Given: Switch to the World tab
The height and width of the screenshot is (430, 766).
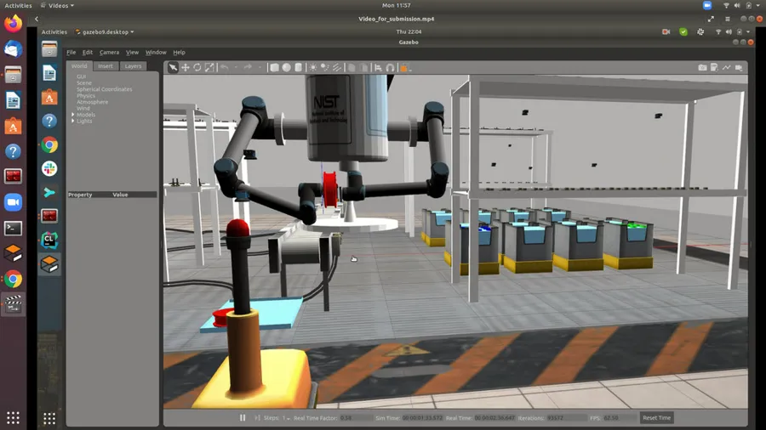Looking at the screenshot, I should (x=79, y=65).
